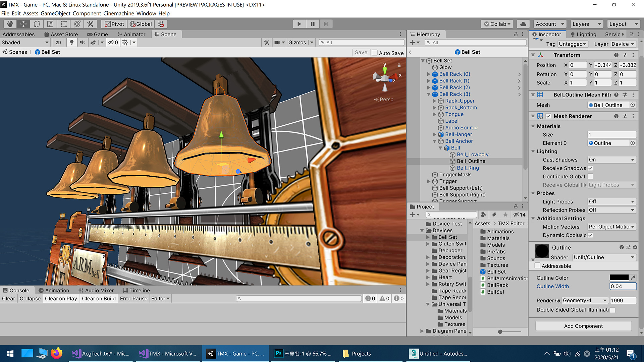
Task: Click the Clear button in the Console
Action: (x=8, y=298)
